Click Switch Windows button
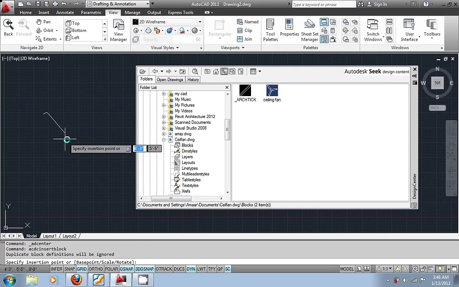The height and width of the screenshot is (287, 459). (x=373, y=30)
